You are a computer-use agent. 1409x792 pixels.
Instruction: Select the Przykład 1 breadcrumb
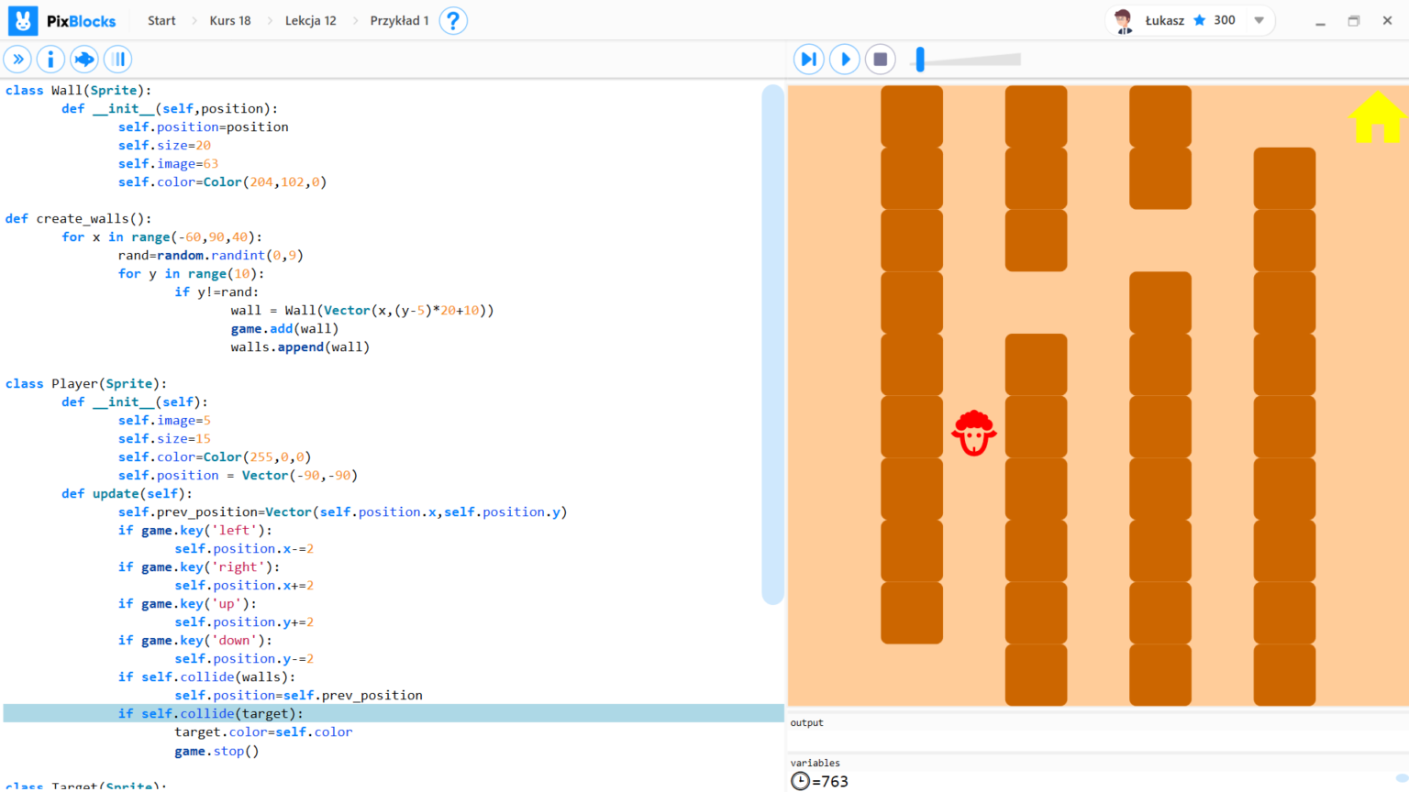coord(399,20)
